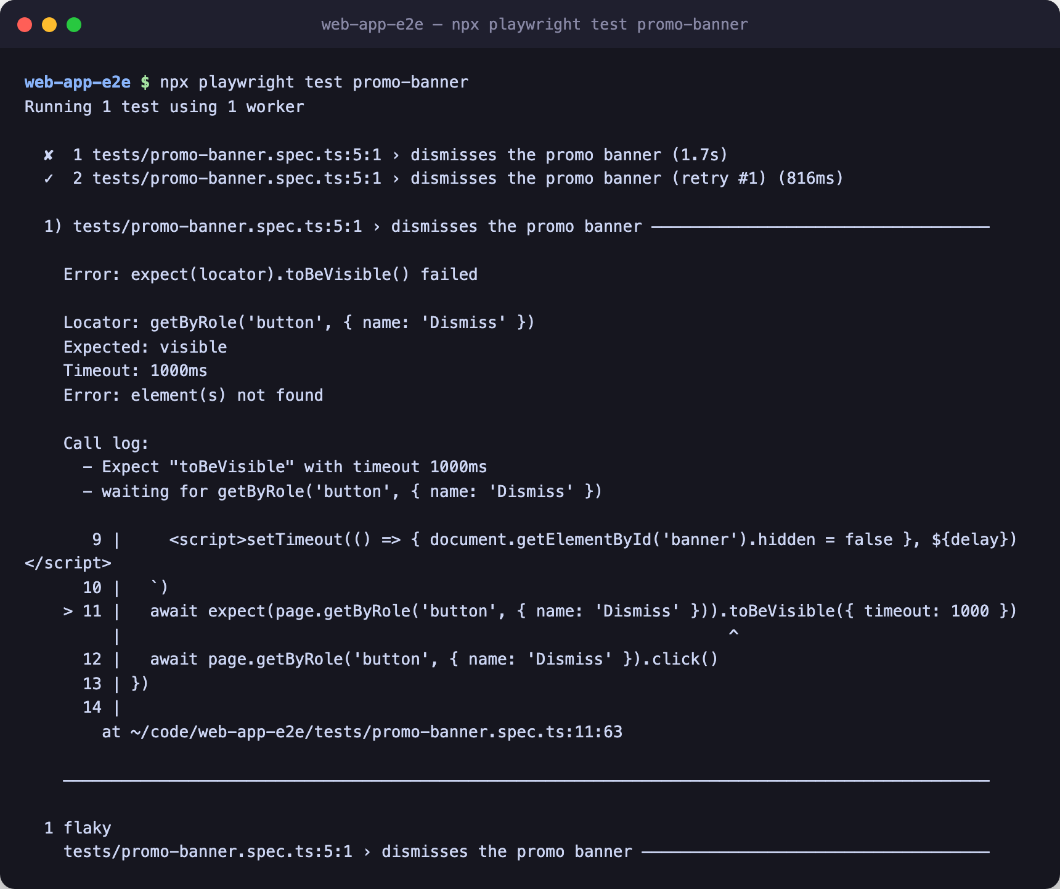Click the caret marker under toBeVisible
The width and height of the screenshot is (1060, 889).
click(x=733, y=633)
